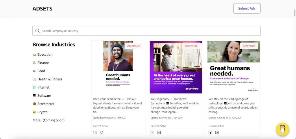Click Current Active on the Oracle ad card

(216, 126)
